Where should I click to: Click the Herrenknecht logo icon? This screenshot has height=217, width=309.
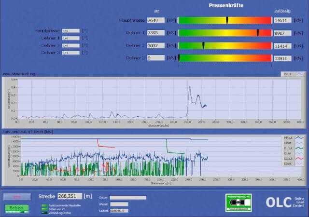pos(238,202)
